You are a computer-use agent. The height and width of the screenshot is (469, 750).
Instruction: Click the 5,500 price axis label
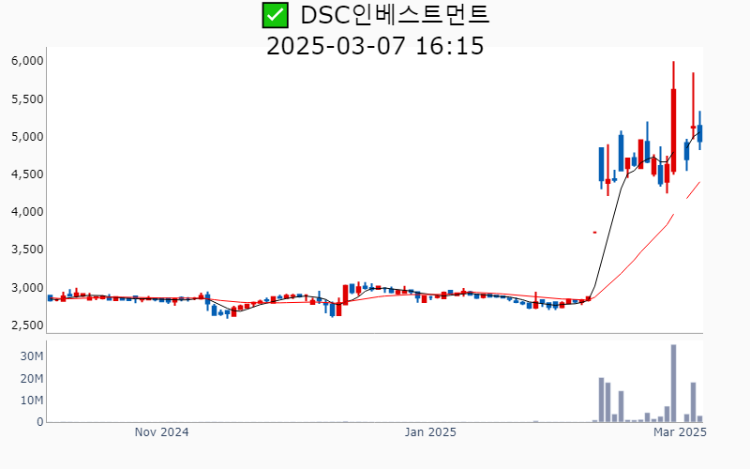click(x=27, y=99)
